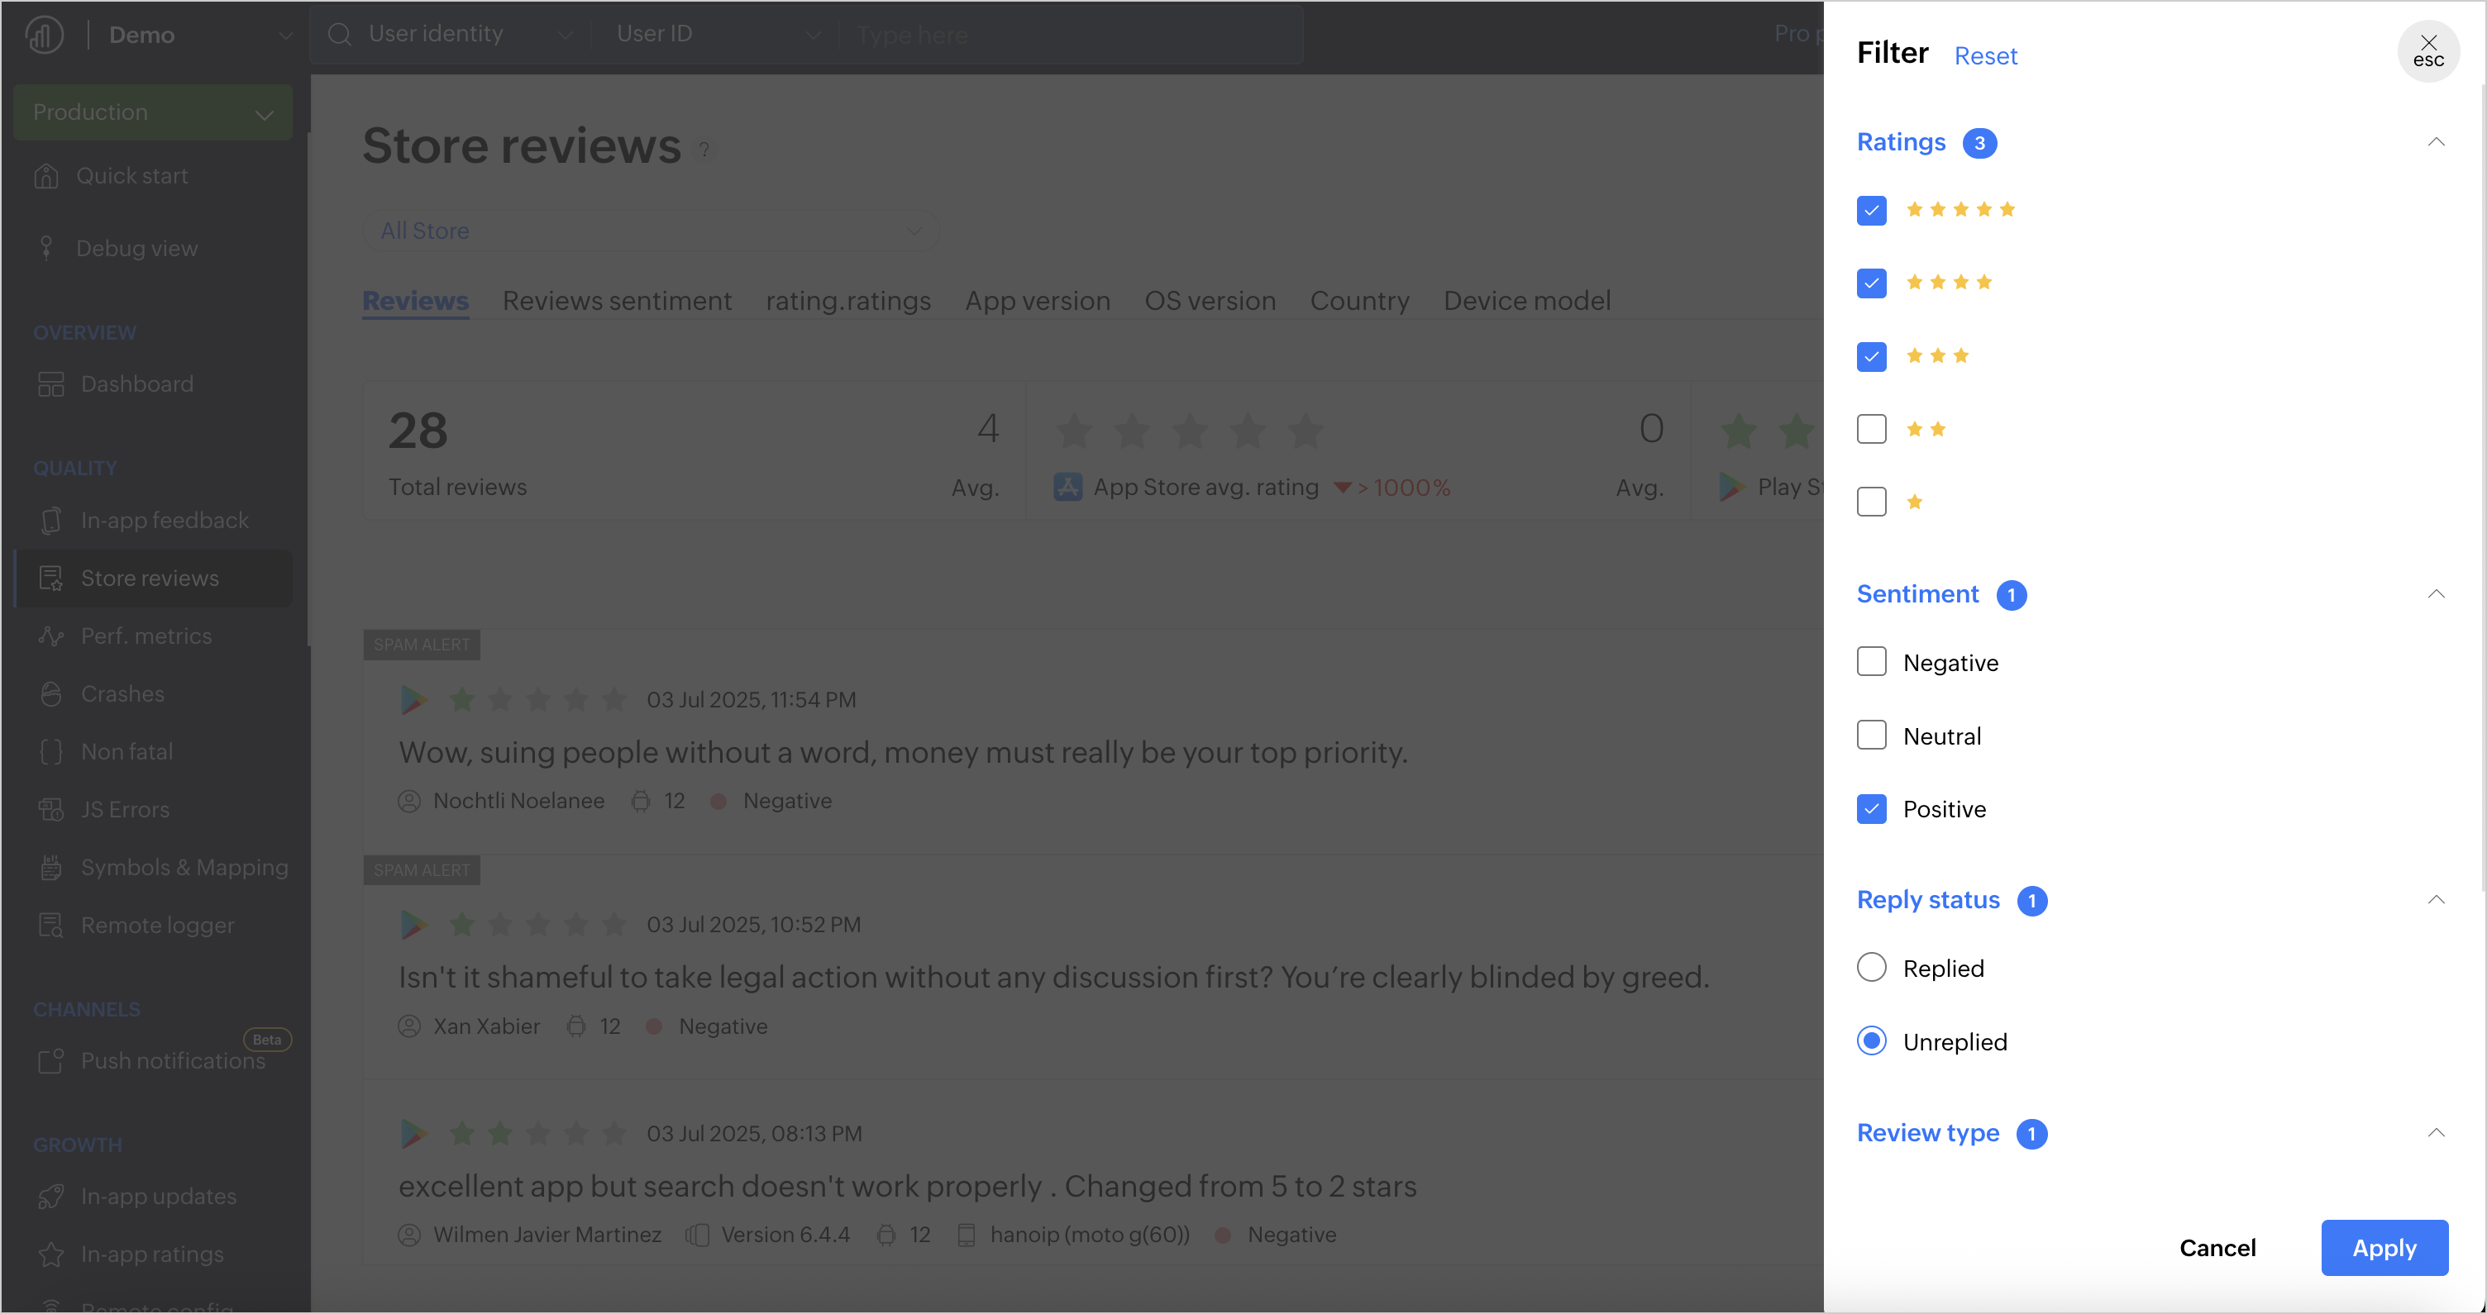The width and height of the screenshot is (2487, 1314).
Task: Click the In-app ratings star icon
Action: (x=51, y=1254)
